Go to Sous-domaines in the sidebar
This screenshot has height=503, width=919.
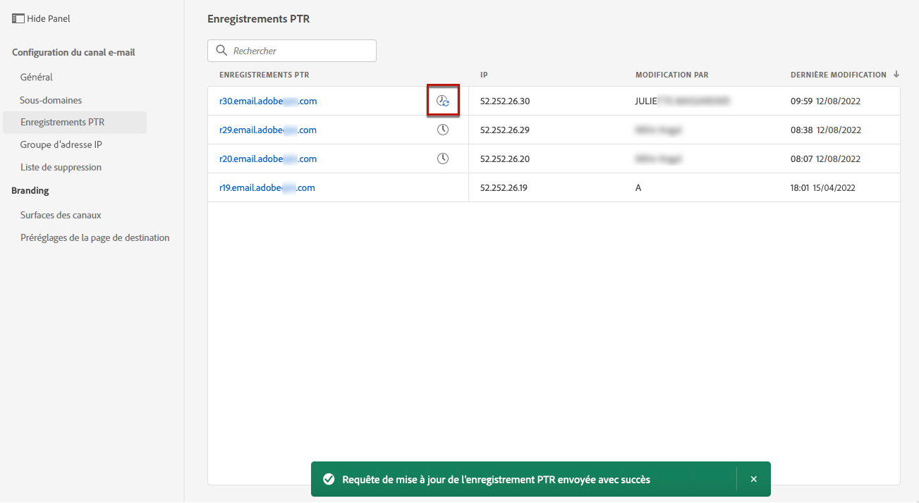51,100
